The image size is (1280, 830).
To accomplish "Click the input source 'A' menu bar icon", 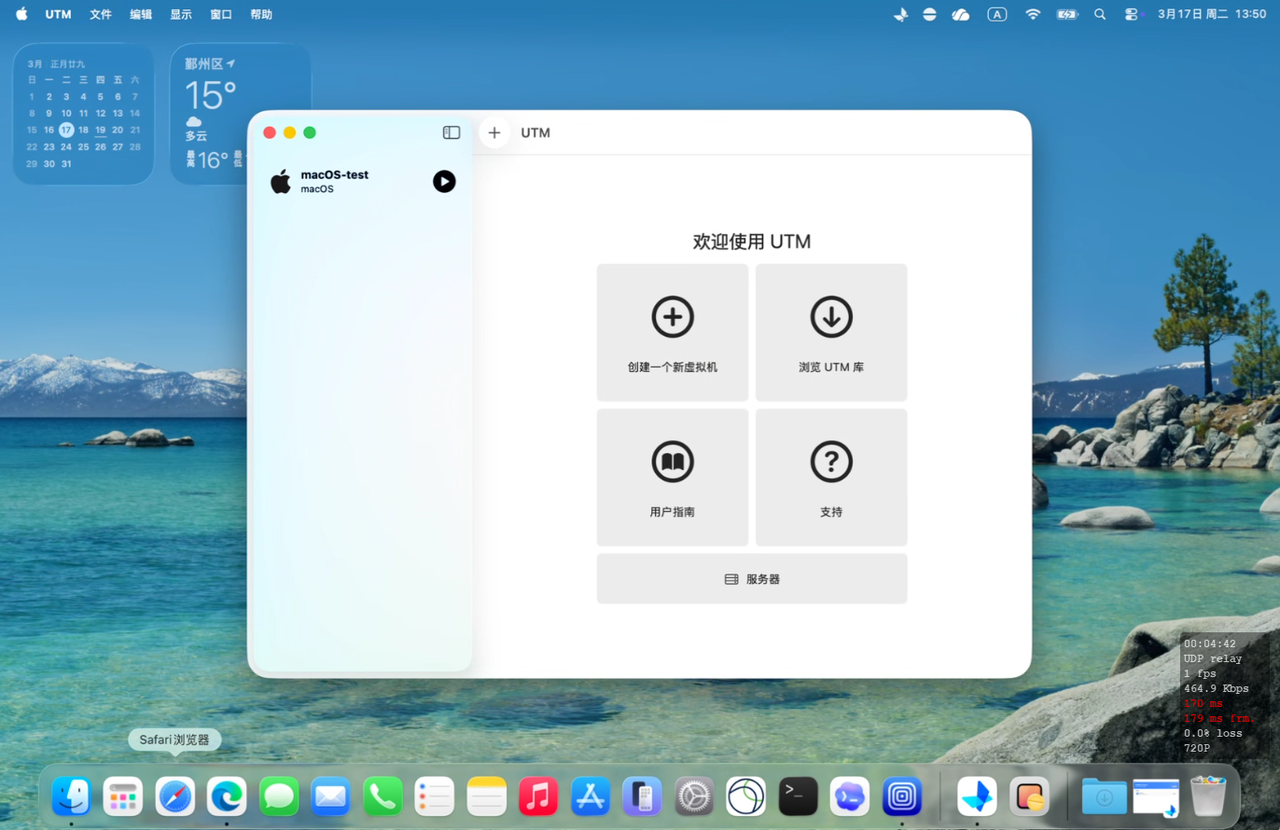I will click(997, 14).
